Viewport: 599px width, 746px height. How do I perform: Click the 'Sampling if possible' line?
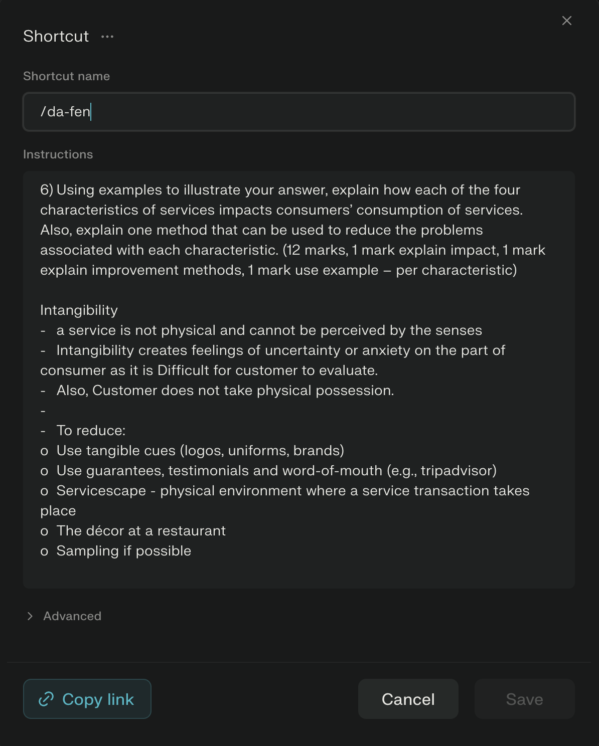pyautogui.click(x=123, y=551)
